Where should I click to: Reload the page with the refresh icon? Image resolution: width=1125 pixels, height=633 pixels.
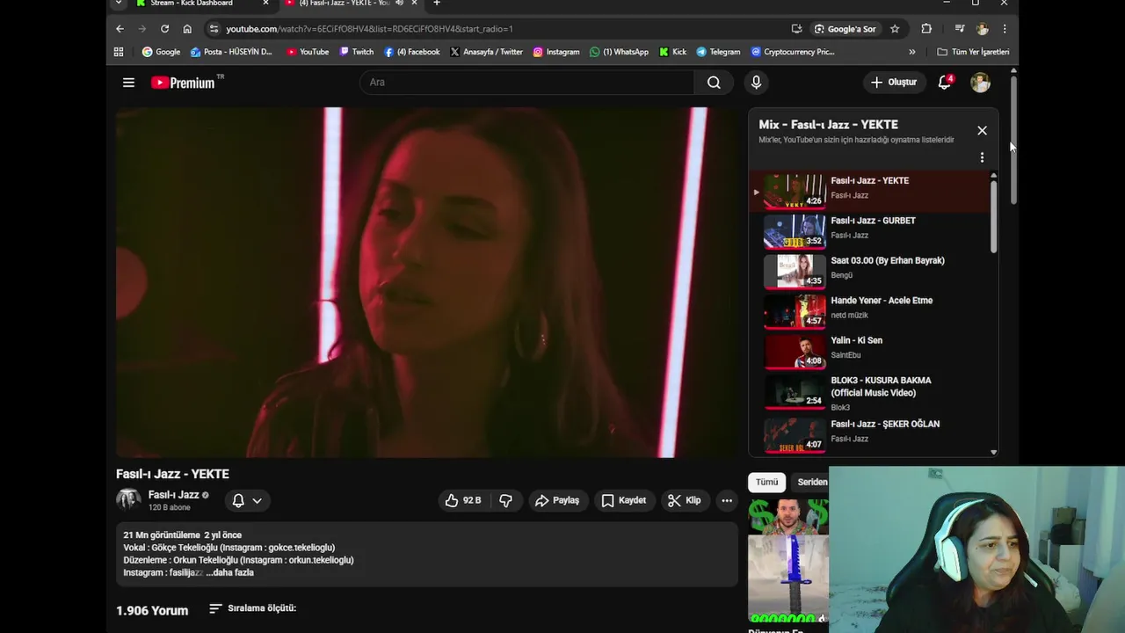(x=164, y=29)
